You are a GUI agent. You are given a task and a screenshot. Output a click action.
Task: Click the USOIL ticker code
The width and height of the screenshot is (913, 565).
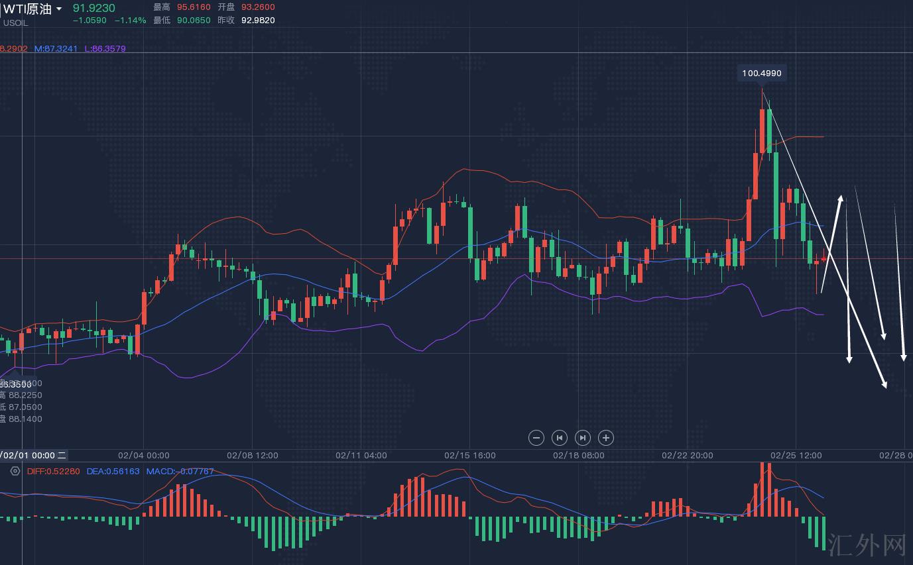point(15,23)
